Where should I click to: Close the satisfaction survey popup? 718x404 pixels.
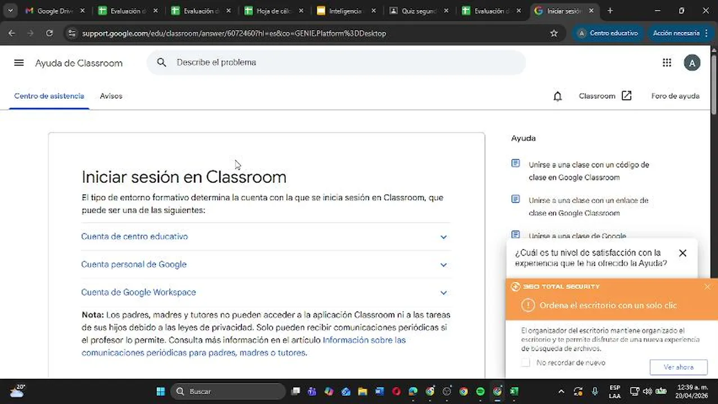coord(683,253)
